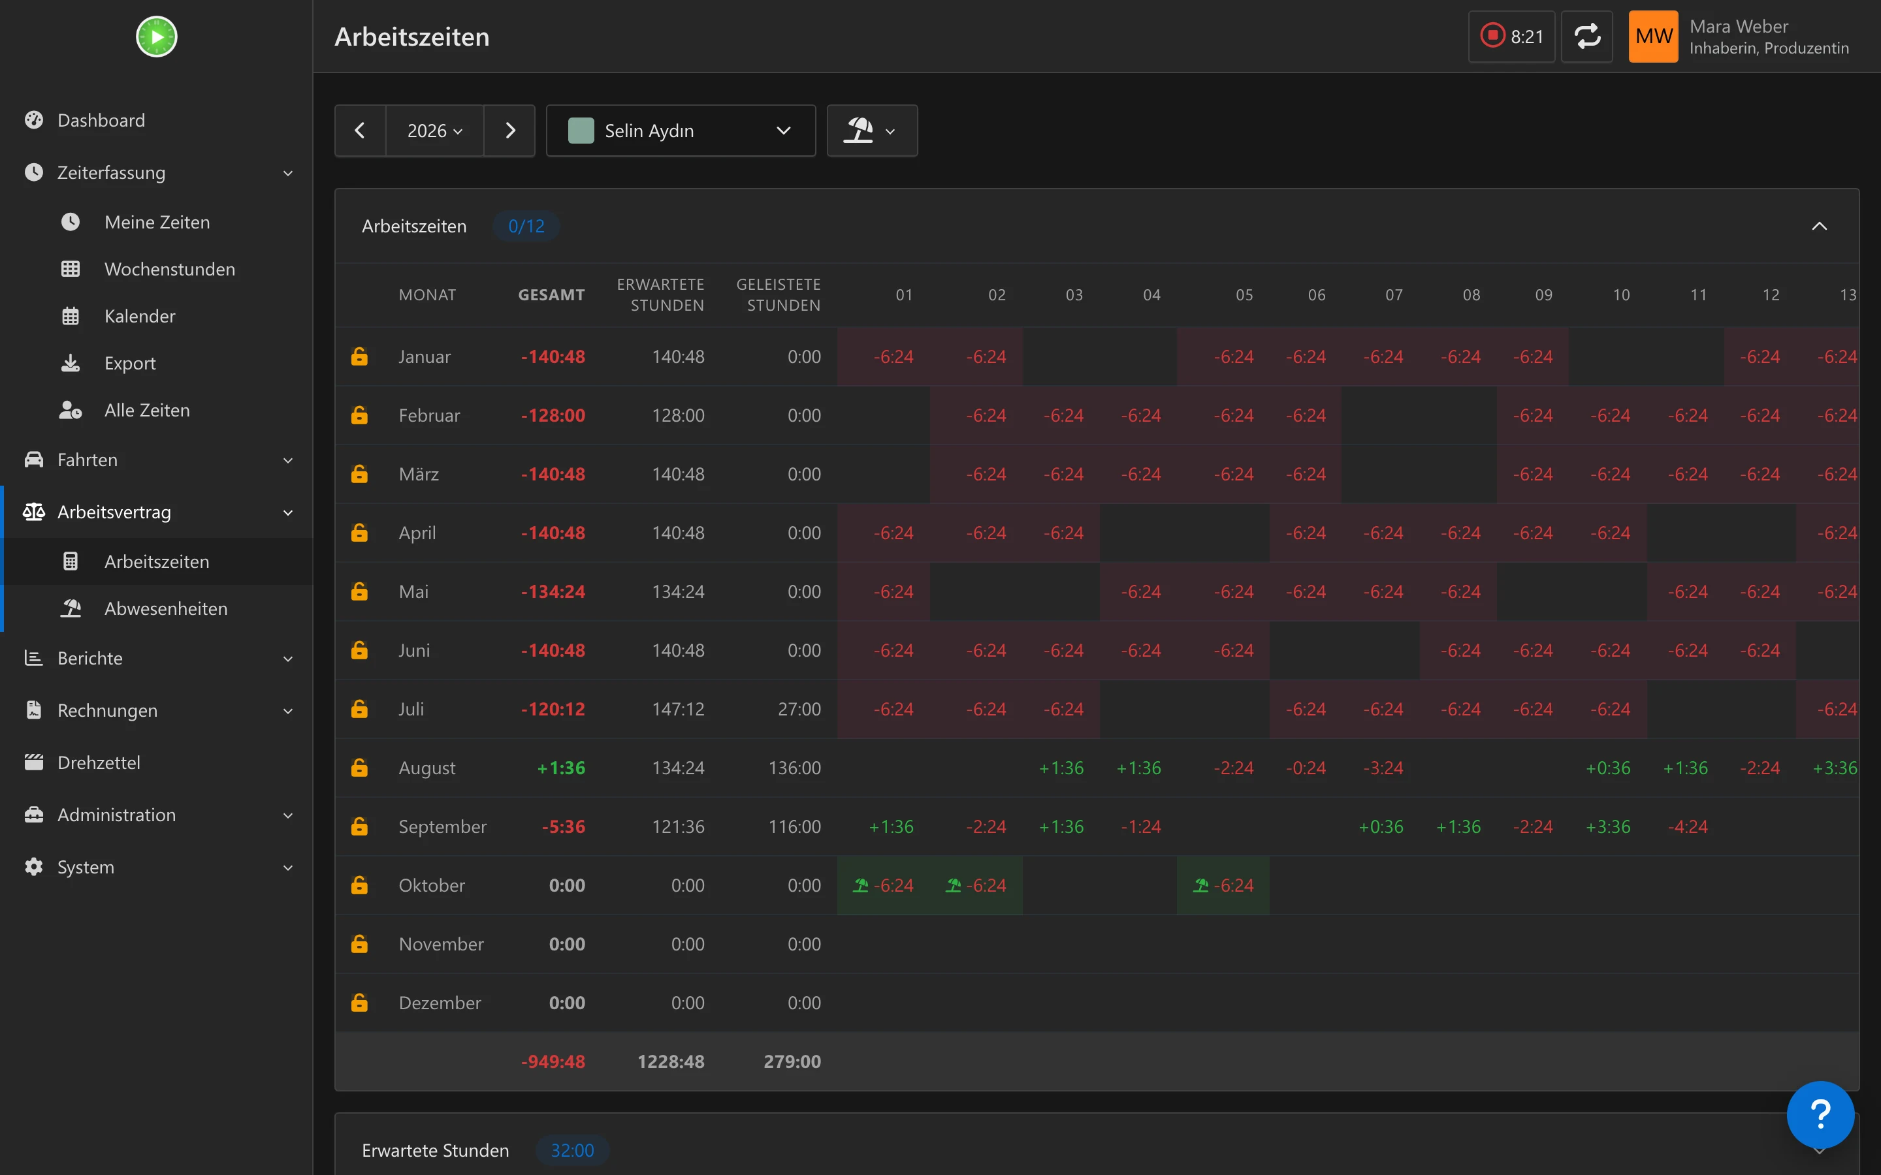This screenshot has height=1175, width=1881.
Task: Toggle lock for März row
Action: 359,474
